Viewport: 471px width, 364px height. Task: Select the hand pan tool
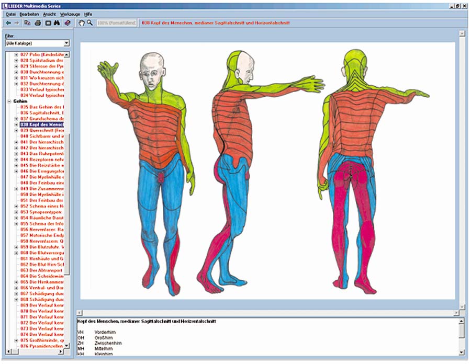point(81,23)
